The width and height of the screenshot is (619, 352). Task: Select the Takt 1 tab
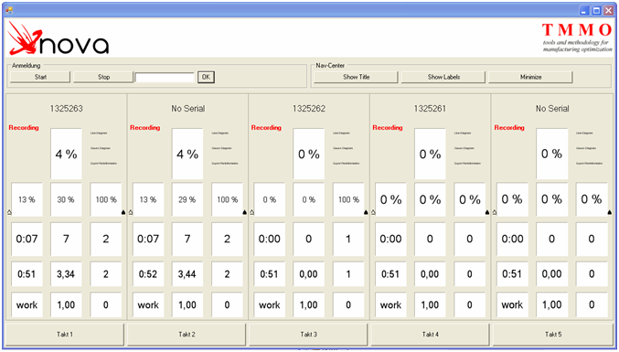(64, 335)
